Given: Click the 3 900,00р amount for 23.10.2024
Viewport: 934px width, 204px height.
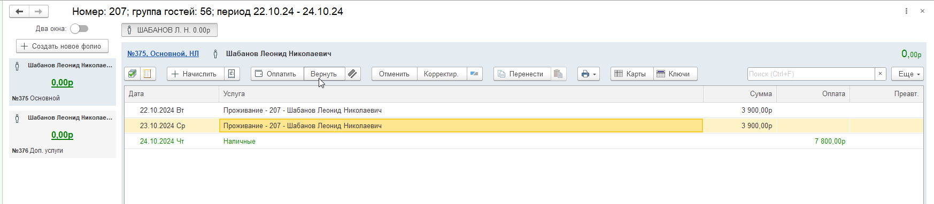Looking at the screenshot, I should pyautogui.click(x=757, y=125).
